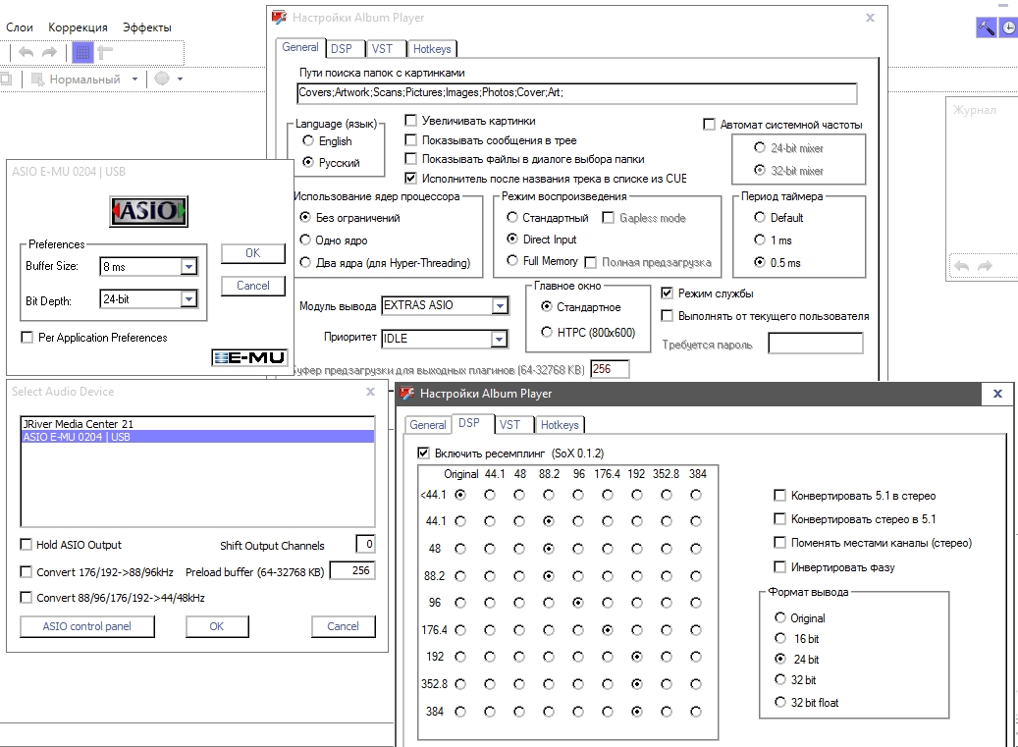Choose HTPC (800x600) main window option
The width and height of the screenshot is (1018, 747).
[547, 333]
